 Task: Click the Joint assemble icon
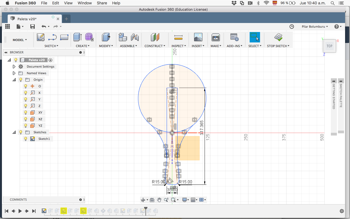[135, 37]
